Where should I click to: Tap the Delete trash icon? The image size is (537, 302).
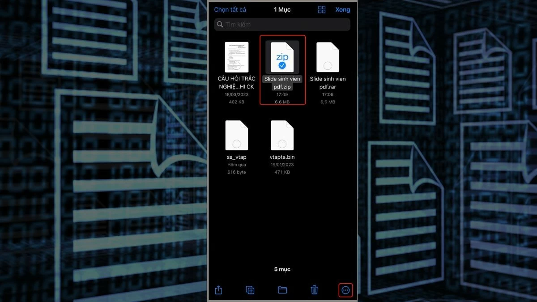tap(314, 290)
